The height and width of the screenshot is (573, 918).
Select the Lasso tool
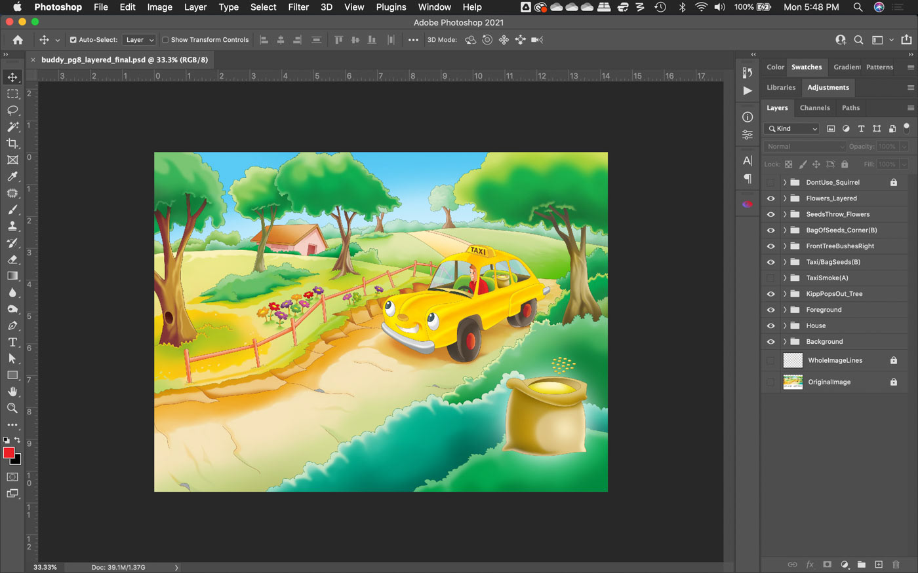click(x=12, y=110)
